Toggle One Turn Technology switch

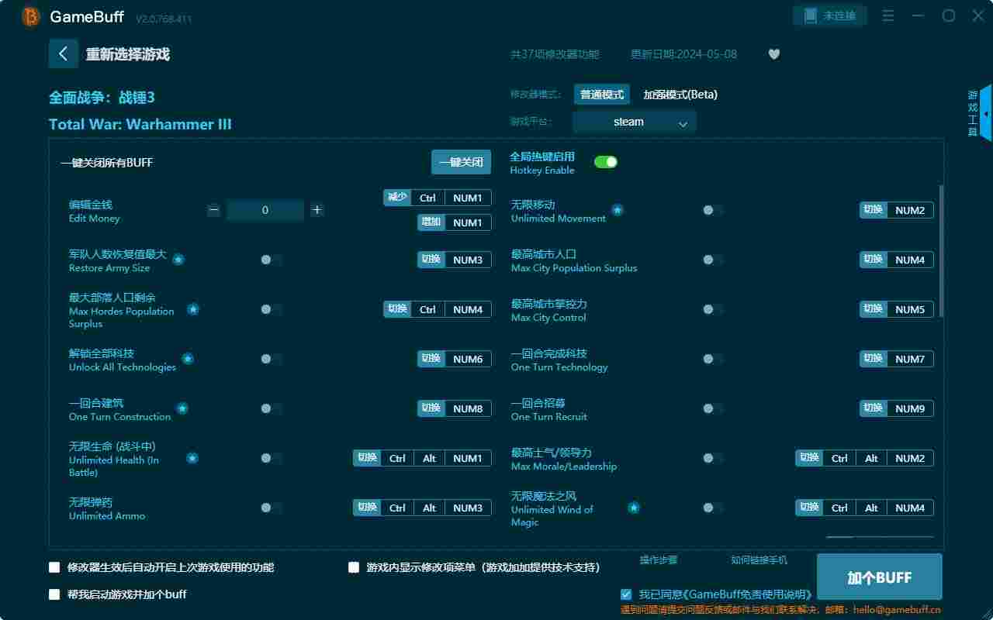click(713, 359)
